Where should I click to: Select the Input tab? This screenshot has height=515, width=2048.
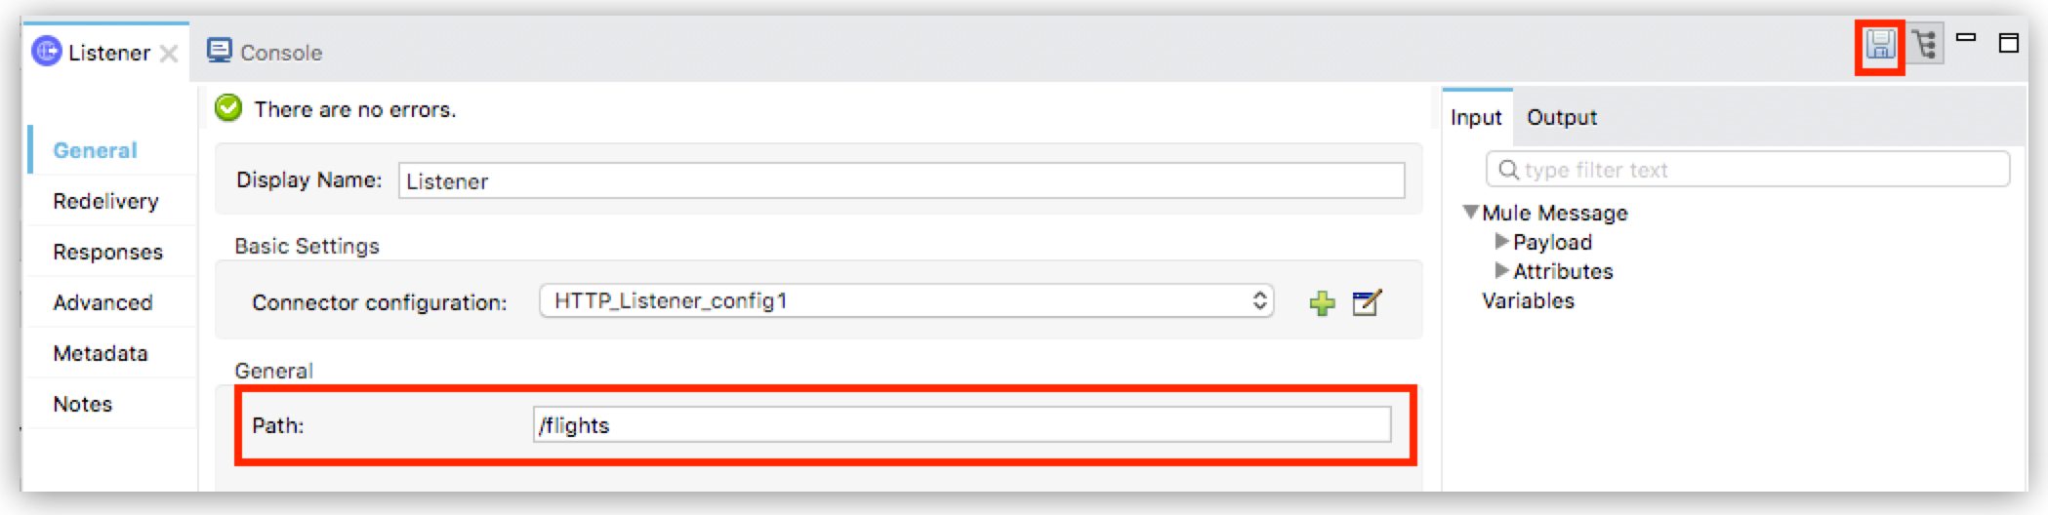pos(1475,118)
